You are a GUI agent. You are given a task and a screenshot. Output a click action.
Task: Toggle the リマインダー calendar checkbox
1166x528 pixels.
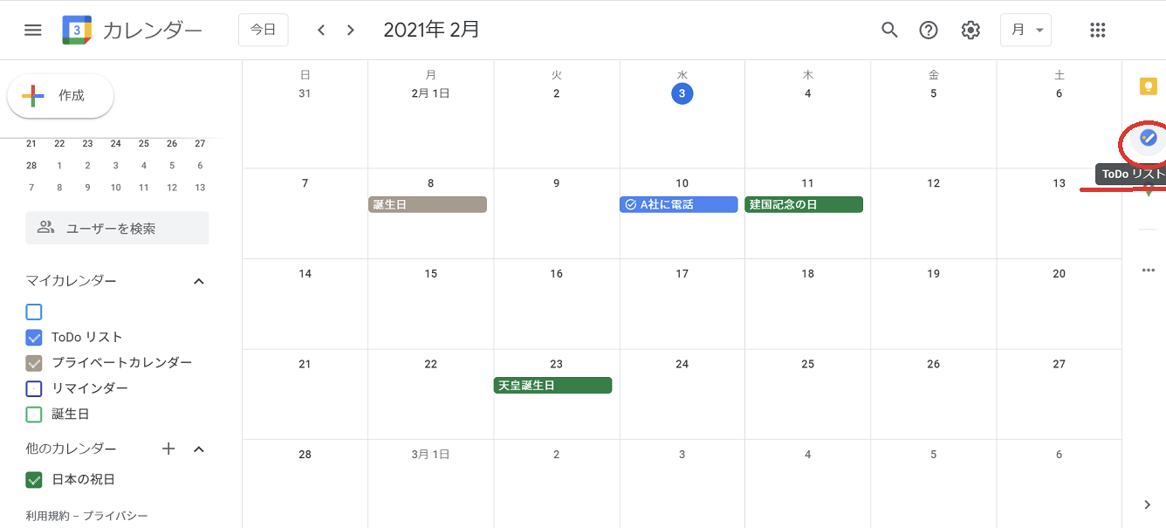tap(34, 388)
